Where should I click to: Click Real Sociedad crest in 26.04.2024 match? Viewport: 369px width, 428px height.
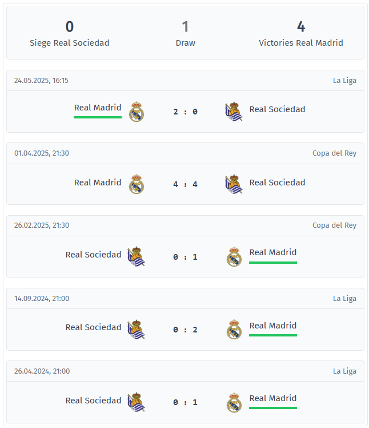(136, 402)
